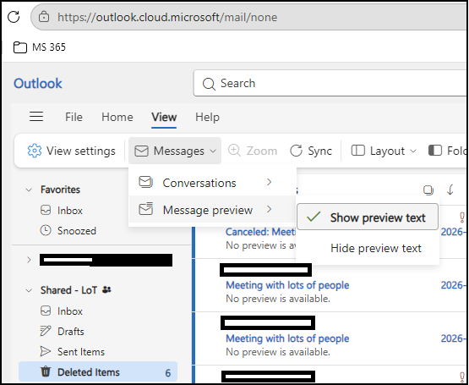The image size is (469, 385).
Task: Click the Deleted Items trash icon
Action: click(x=46, y=371)
